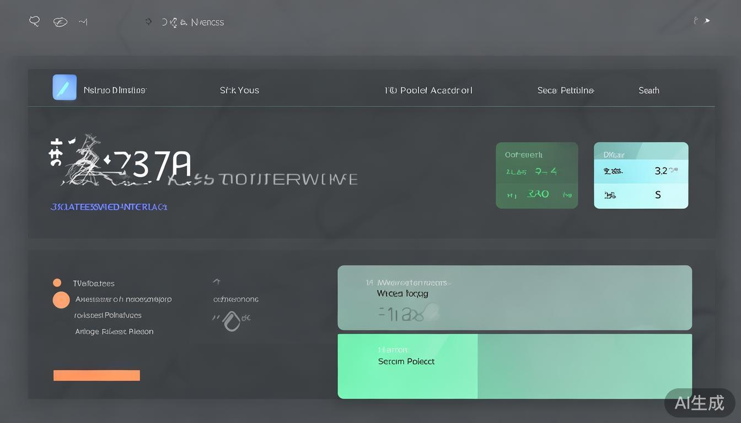741x423 pixels.
Task: Open the Seca Pettiine tab
Action: pyautogui.click(x=566, y=90)
